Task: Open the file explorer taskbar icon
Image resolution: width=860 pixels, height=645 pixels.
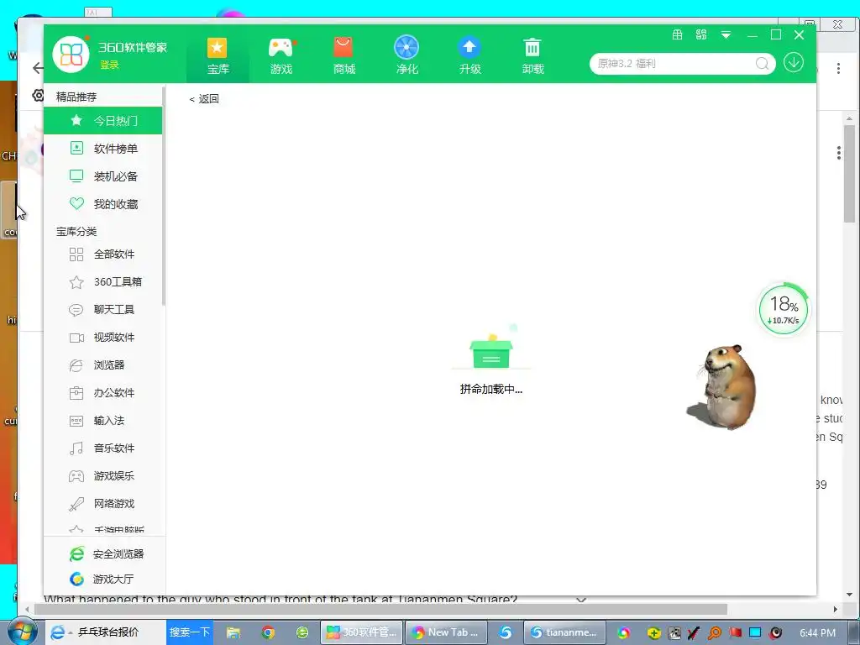Action: [233, 632]
